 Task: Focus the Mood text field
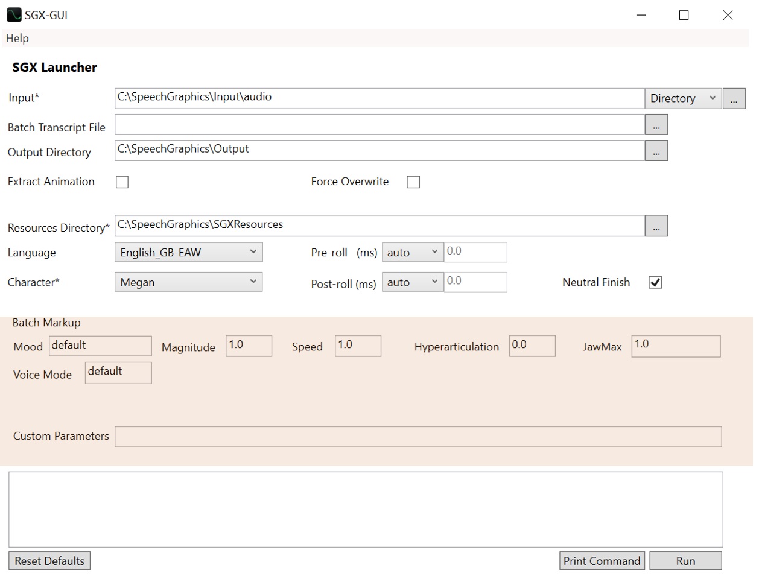click(x=100, y=346)
